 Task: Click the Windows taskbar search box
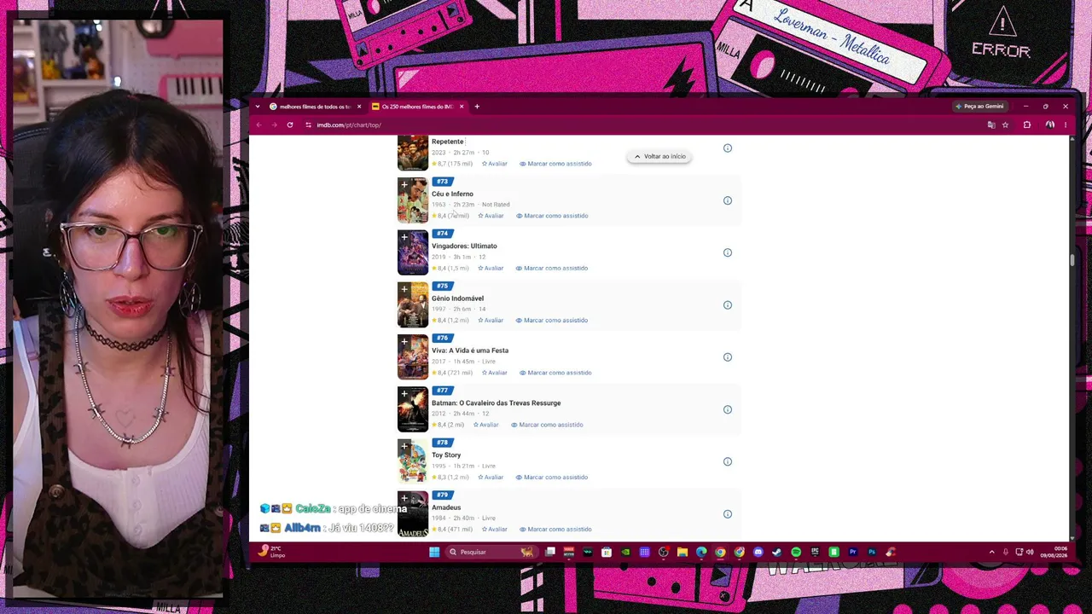[x=491, y=552]
